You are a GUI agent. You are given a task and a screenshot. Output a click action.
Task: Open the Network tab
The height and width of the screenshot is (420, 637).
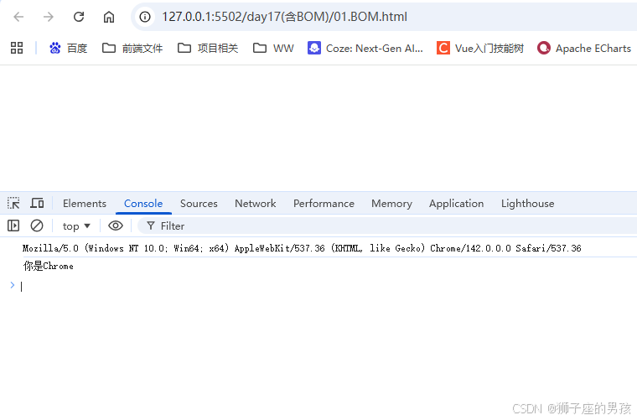(255, 204)
